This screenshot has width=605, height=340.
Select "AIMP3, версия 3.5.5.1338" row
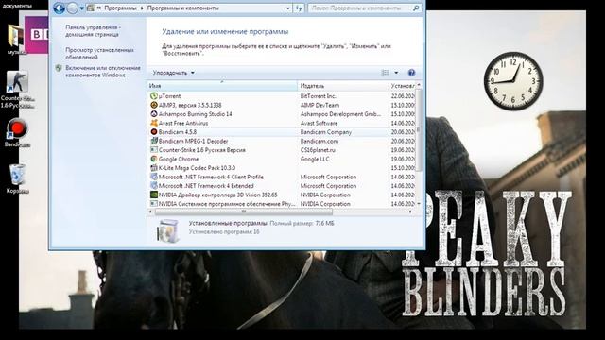pyautogui.click(x=281, y=105)
